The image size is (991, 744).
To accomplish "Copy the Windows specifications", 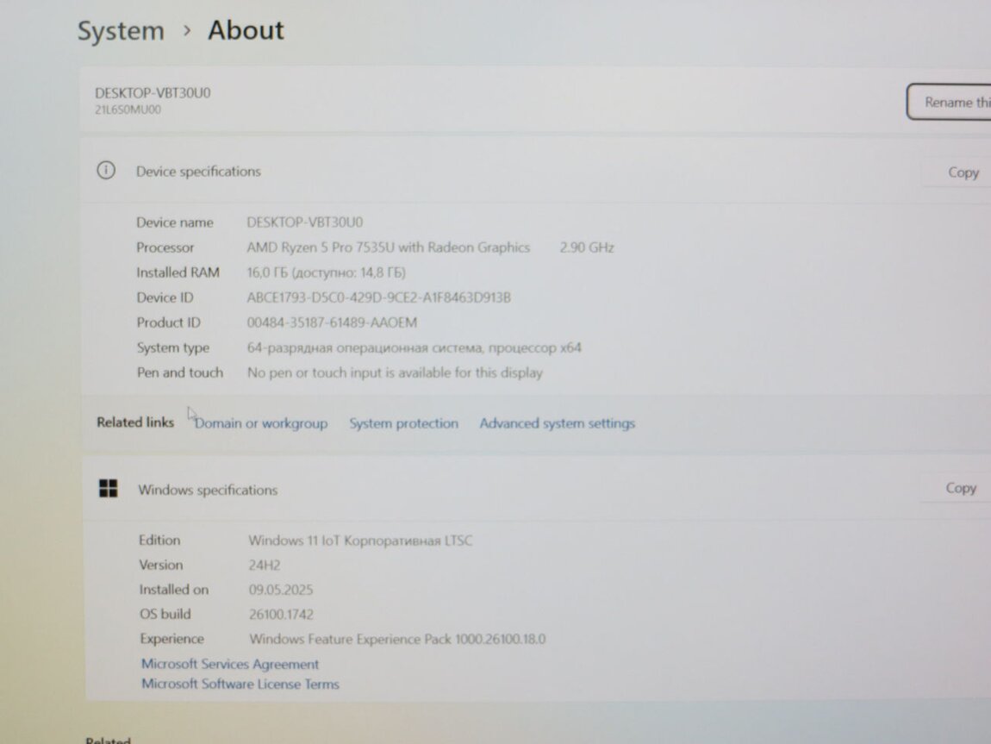I will pyautogui.click(x=960, y=488).
